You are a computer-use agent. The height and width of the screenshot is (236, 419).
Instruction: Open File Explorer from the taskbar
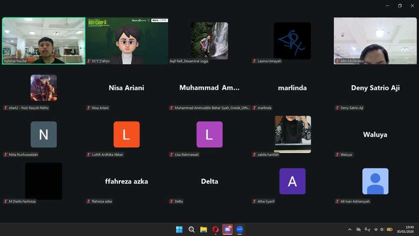203,229
